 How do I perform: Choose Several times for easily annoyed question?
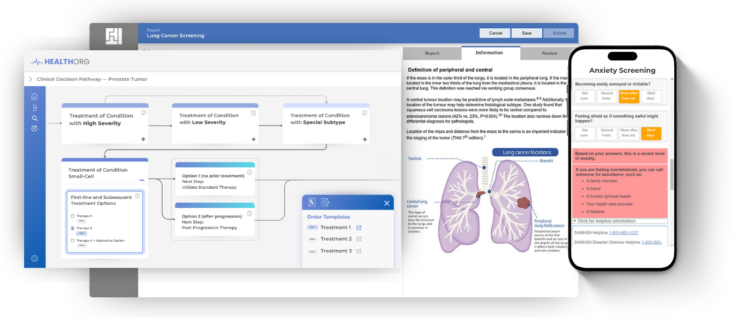click(x=607, y=96)
